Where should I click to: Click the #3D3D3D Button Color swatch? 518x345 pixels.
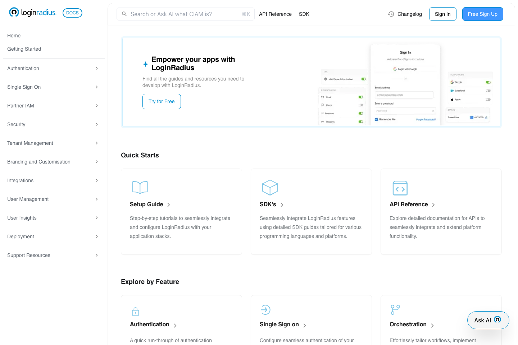(x=472, y=117)
